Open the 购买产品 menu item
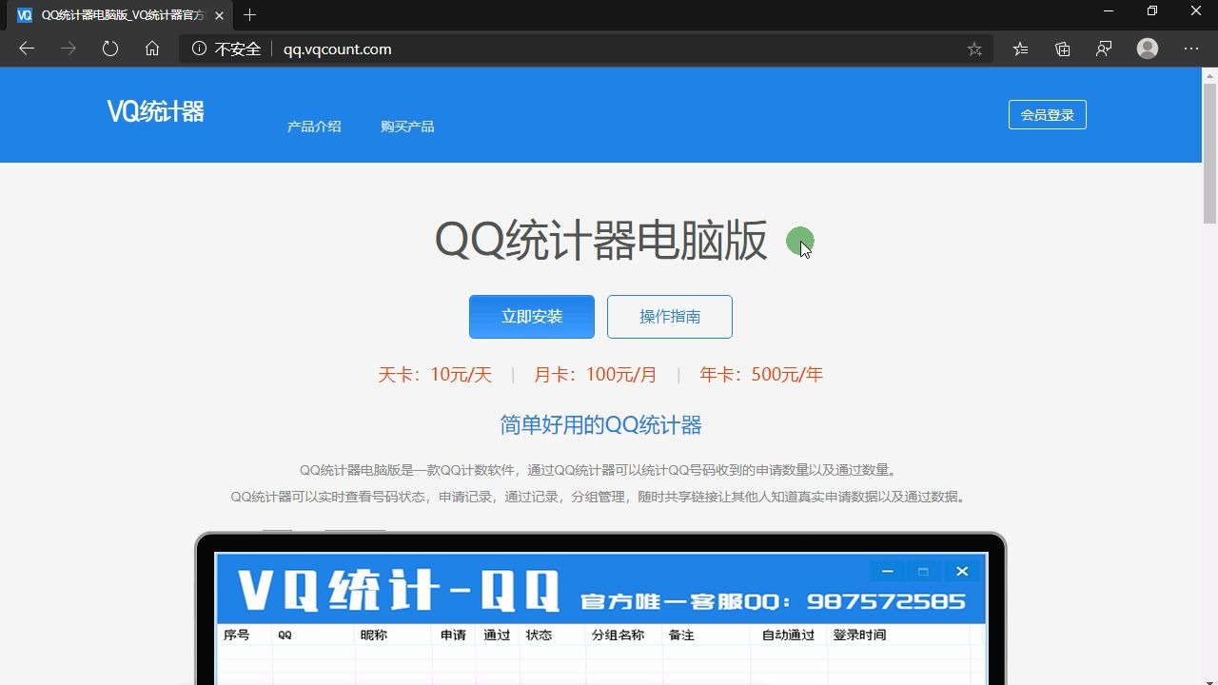 (407, 127)
